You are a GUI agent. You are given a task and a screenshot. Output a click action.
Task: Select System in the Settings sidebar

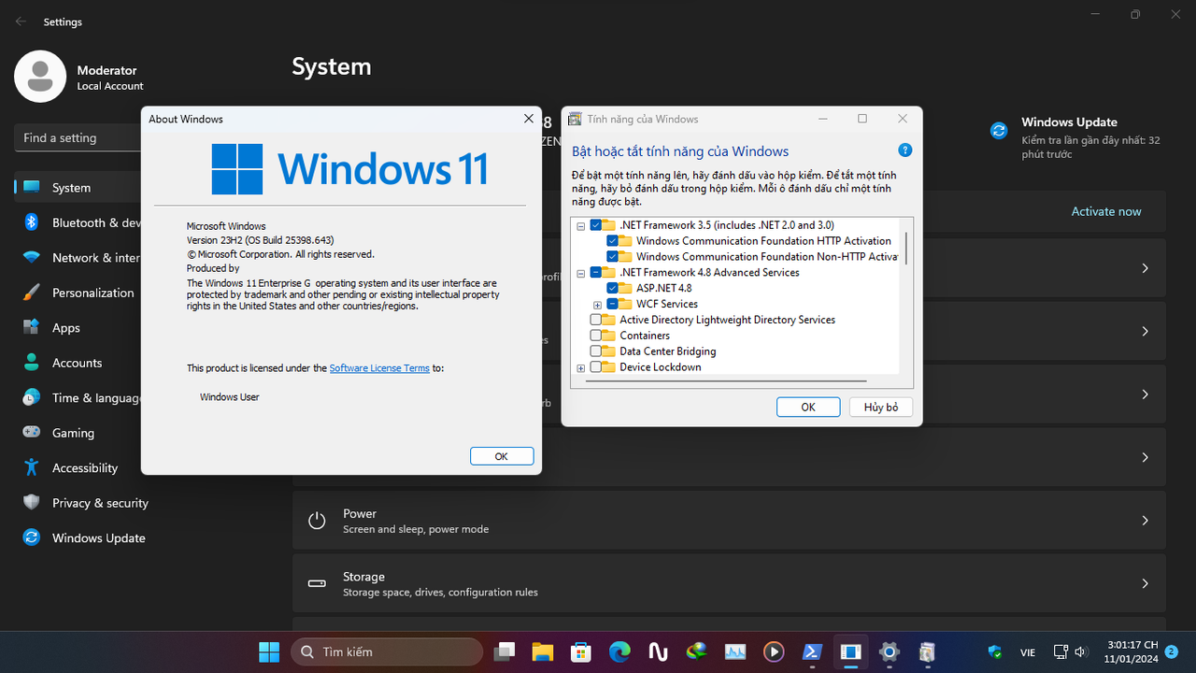(79, 188)
